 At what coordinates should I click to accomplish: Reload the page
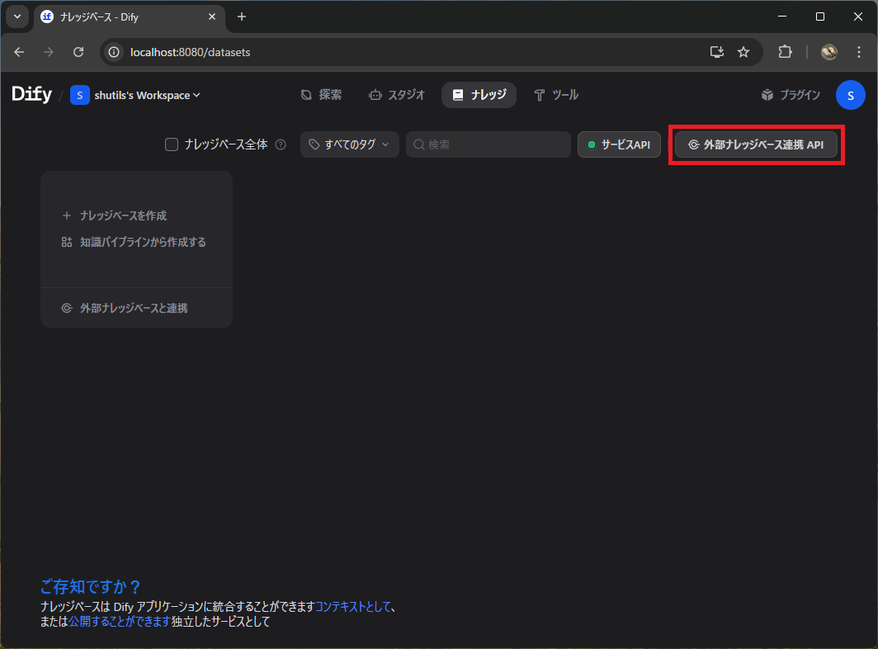[78, 52]
